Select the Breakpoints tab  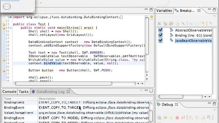point(187,11)
